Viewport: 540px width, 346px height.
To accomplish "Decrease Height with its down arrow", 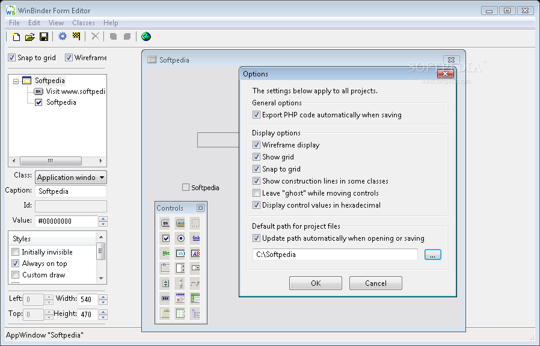I will pyautogui.click(x=103, y=317).
